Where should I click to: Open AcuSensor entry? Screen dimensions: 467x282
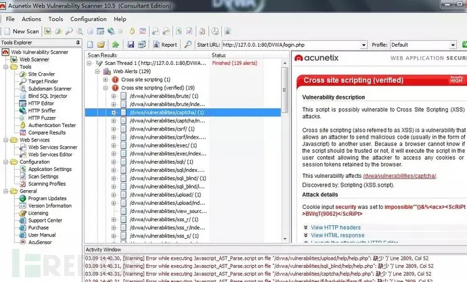pyautogui.click(x=40, y=242)
